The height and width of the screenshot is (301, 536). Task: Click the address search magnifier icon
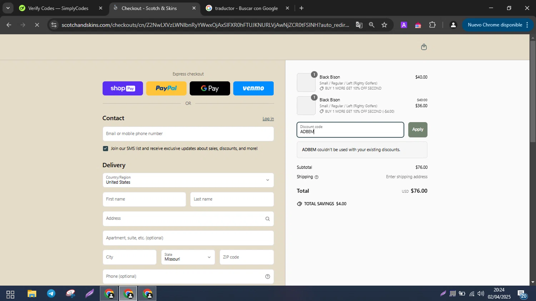tap(267, 219)
